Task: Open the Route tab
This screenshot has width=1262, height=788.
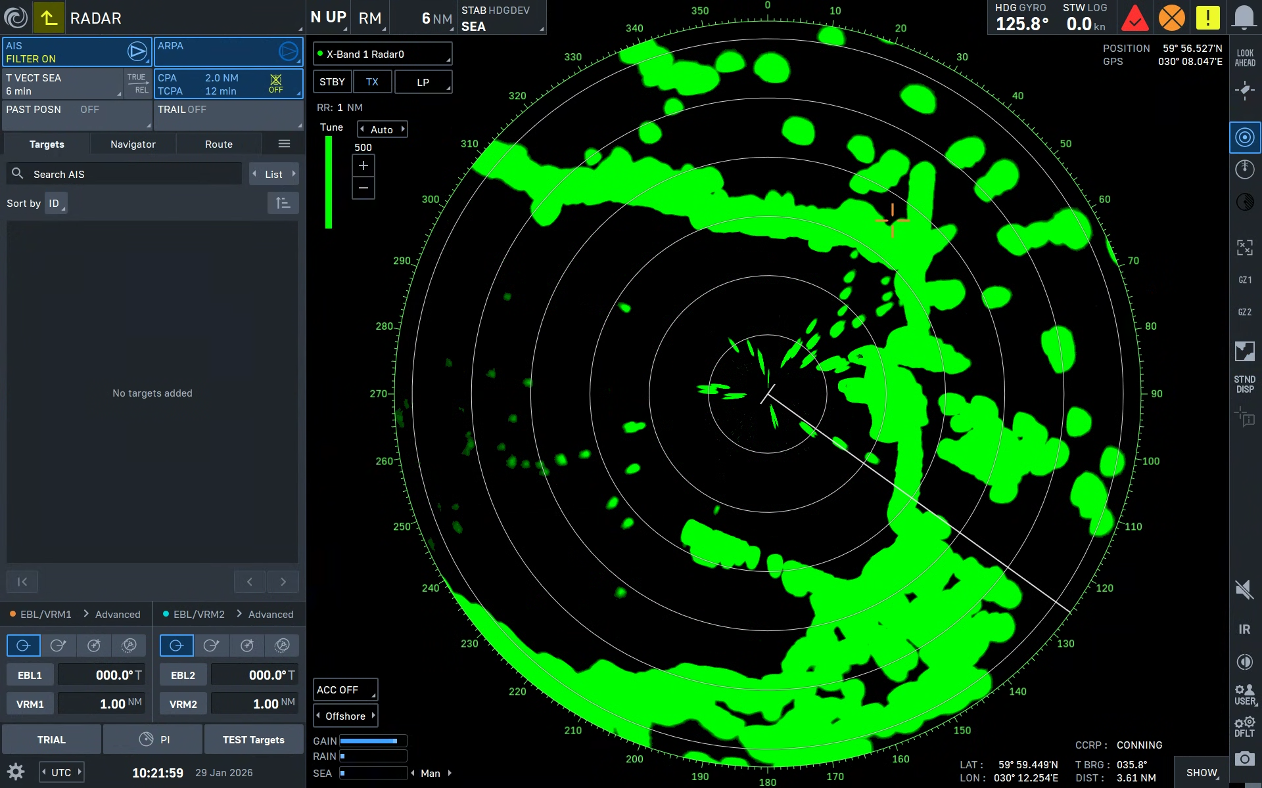Action: (x=218, y=144)
